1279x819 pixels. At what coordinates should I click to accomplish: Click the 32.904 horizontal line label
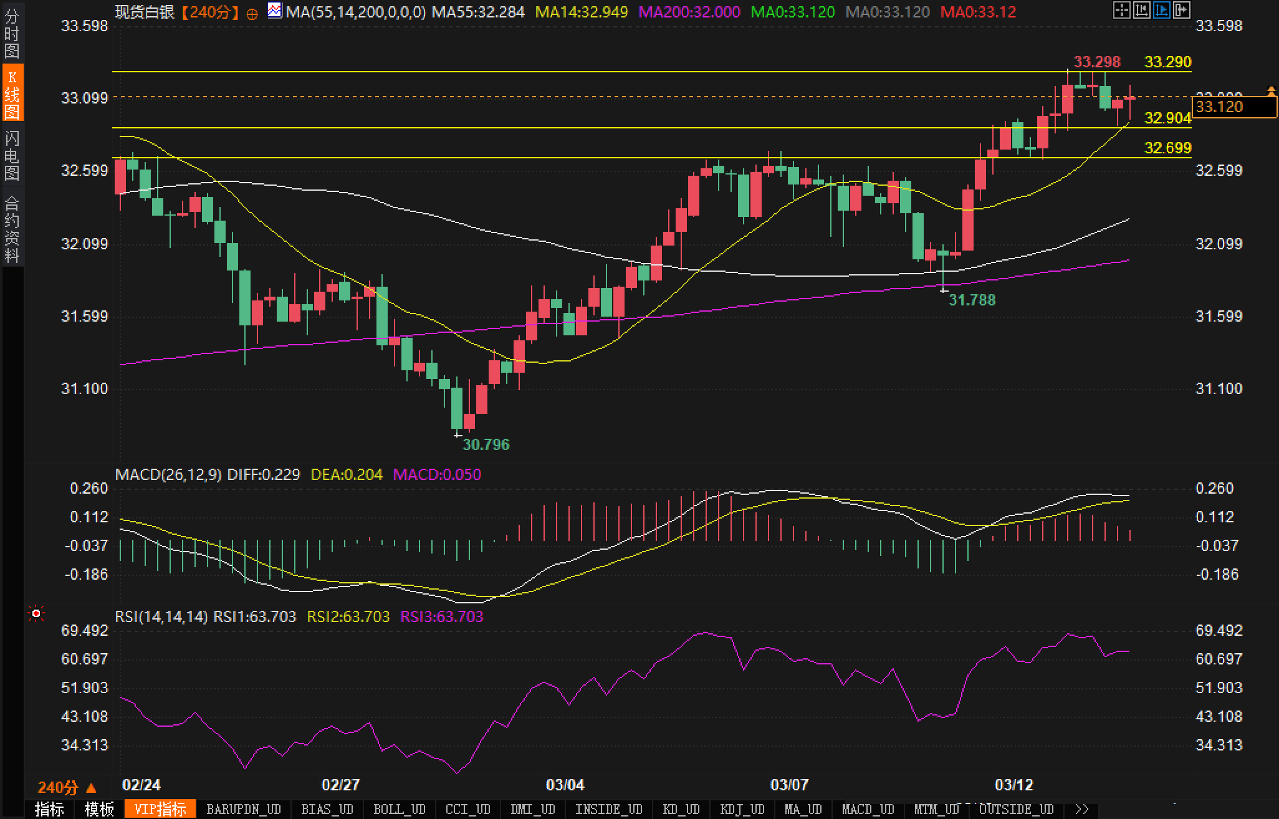pos(1168,118)
